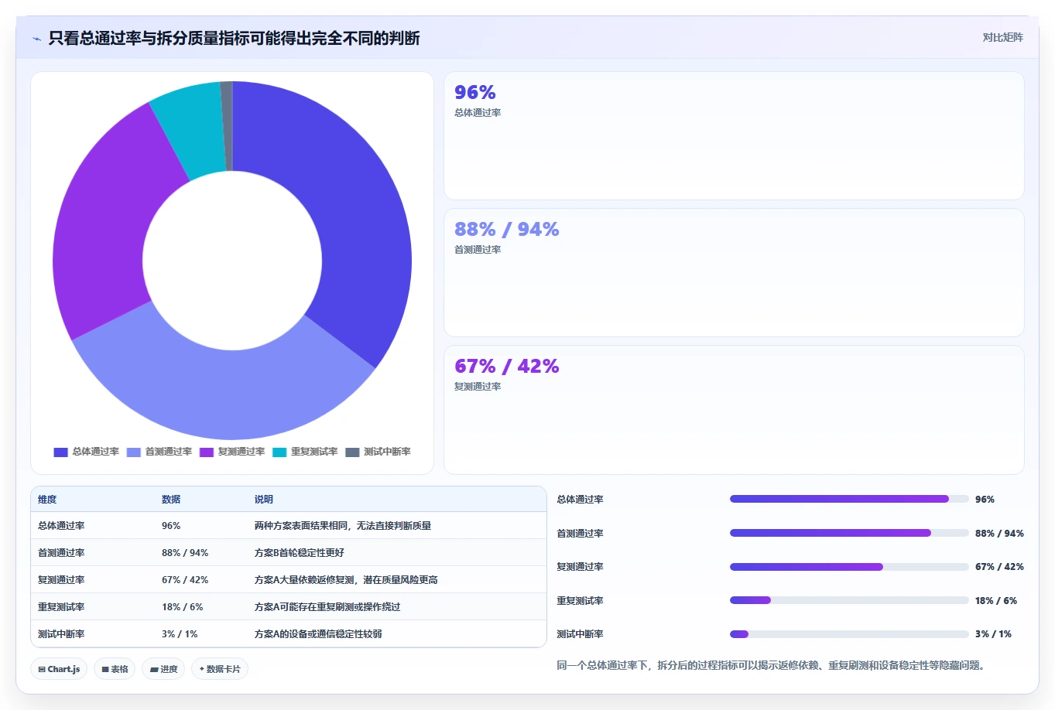Click the 测试中断率 progress bar
Screen dimensions: 1055x710
click(x=849, y=634)
